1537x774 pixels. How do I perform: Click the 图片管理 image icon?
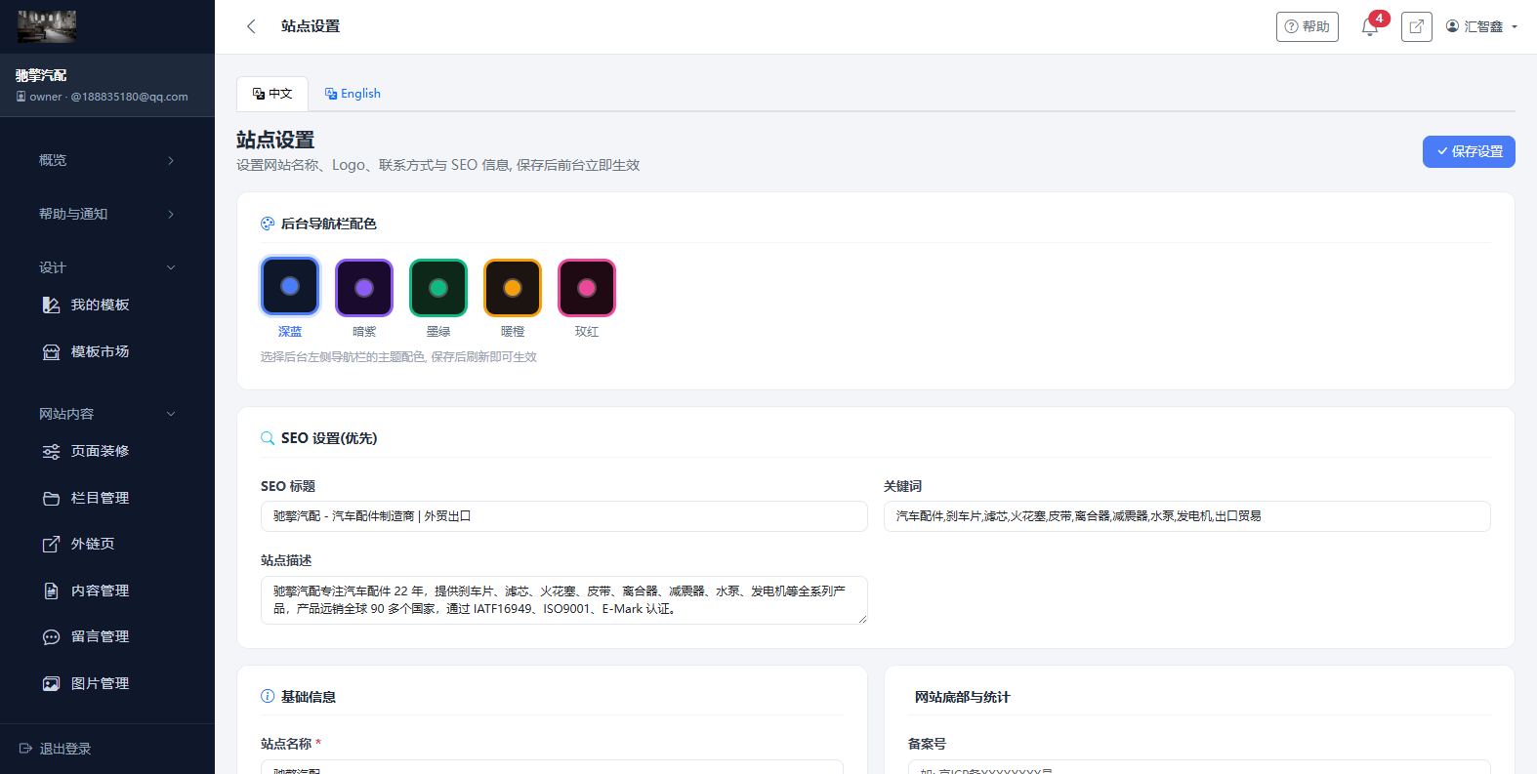coord(52,683)
